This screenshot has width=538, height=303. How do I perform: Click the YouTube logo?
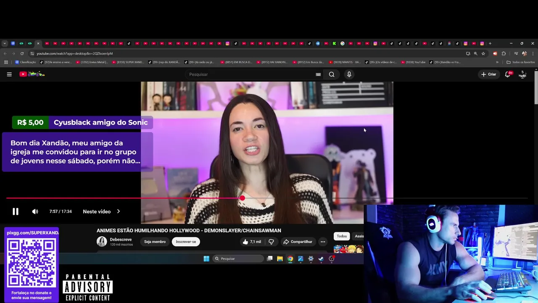[x=32, y=74]
